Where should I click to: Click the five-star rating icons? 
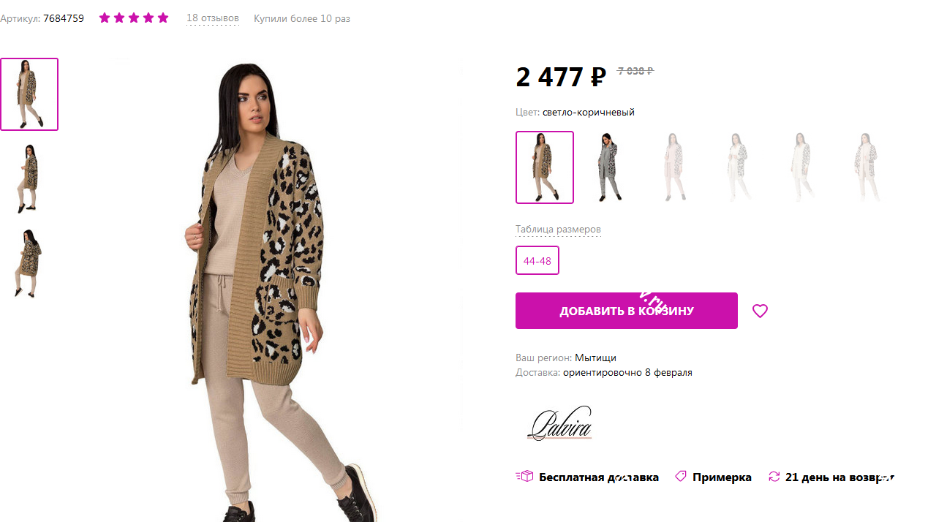134,18
